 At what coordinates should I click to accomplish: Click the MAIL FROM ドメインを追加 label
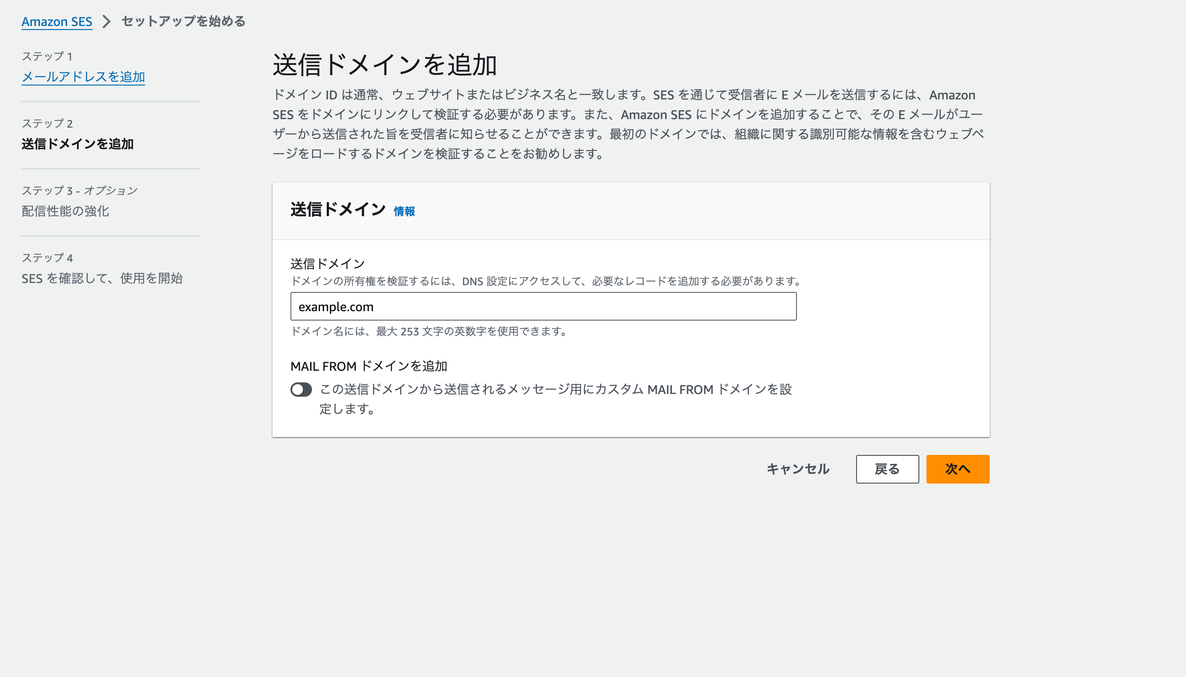pyautogui.click(x=368, y=366)
